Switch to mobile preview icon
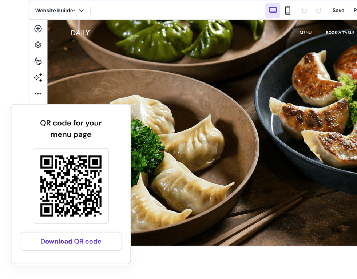Image resolution: width=357 pixels, height=279 pixels. coord(288,10)
